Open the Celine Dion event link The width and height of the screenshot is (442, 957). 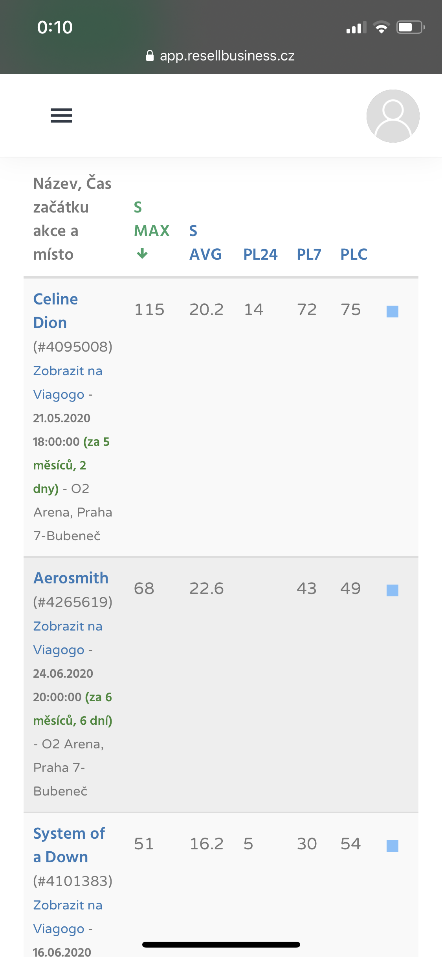point(55,311)
